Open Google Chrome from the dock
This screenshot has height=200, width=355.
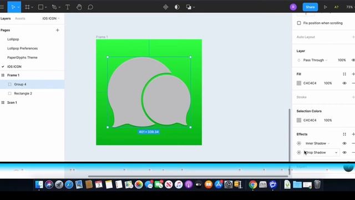coord(253,184)
